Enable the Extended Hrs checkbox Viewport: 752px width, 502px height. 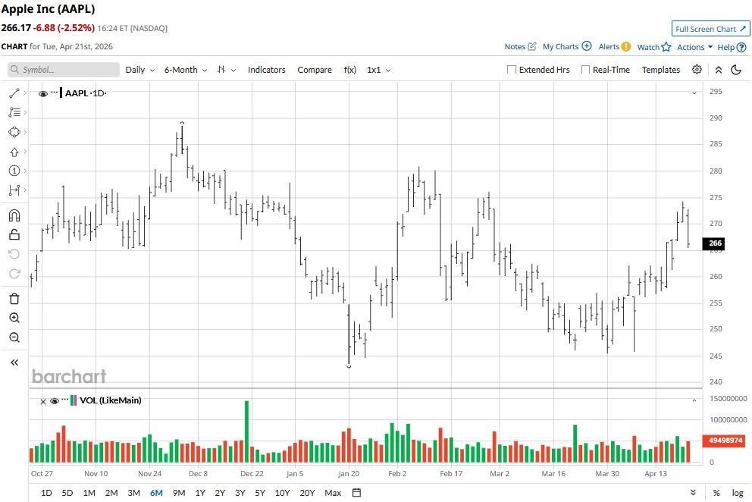pos(512,70)
